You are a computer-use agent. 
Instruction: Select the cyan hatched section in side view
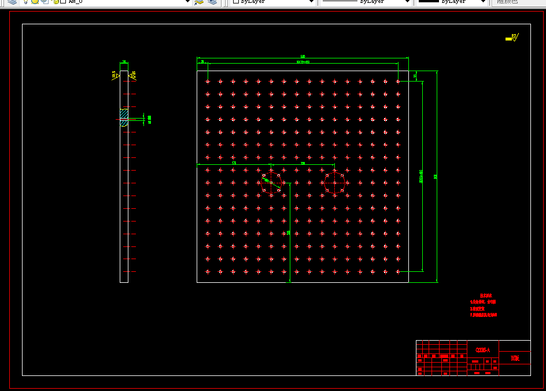coord(124,117)
